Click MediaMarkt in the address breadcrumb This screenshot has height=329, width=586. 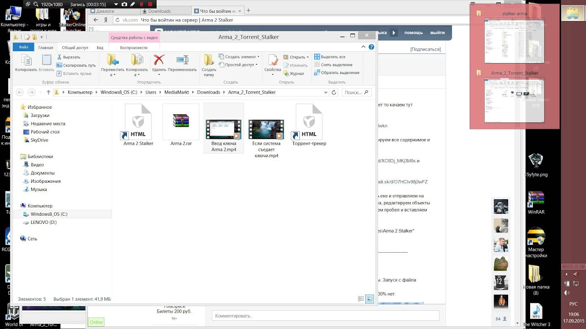click(177, 92)
